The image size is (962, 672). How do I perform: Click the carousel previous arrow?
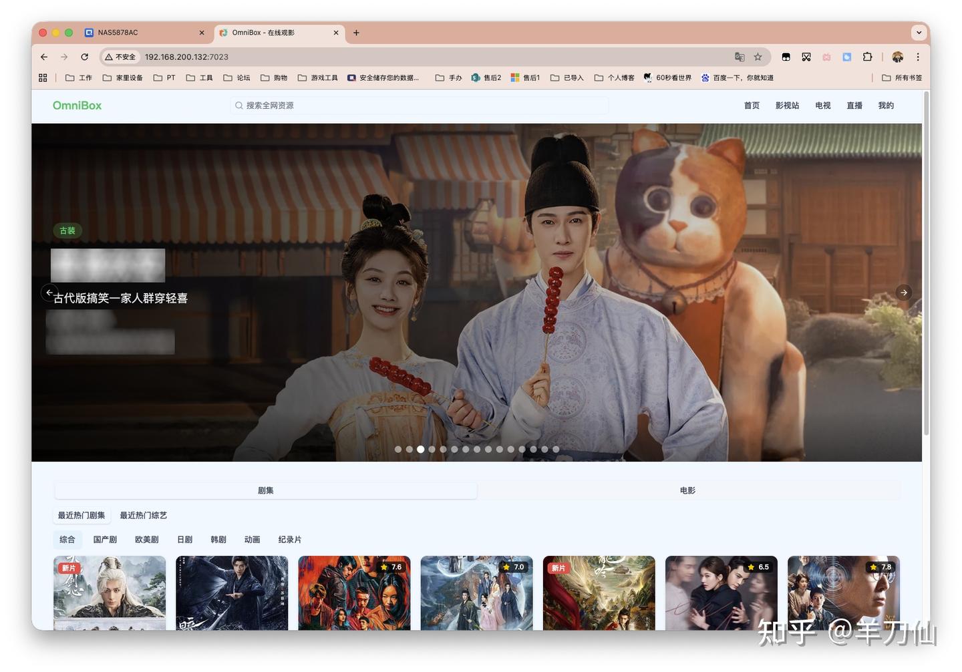point(49,293)
